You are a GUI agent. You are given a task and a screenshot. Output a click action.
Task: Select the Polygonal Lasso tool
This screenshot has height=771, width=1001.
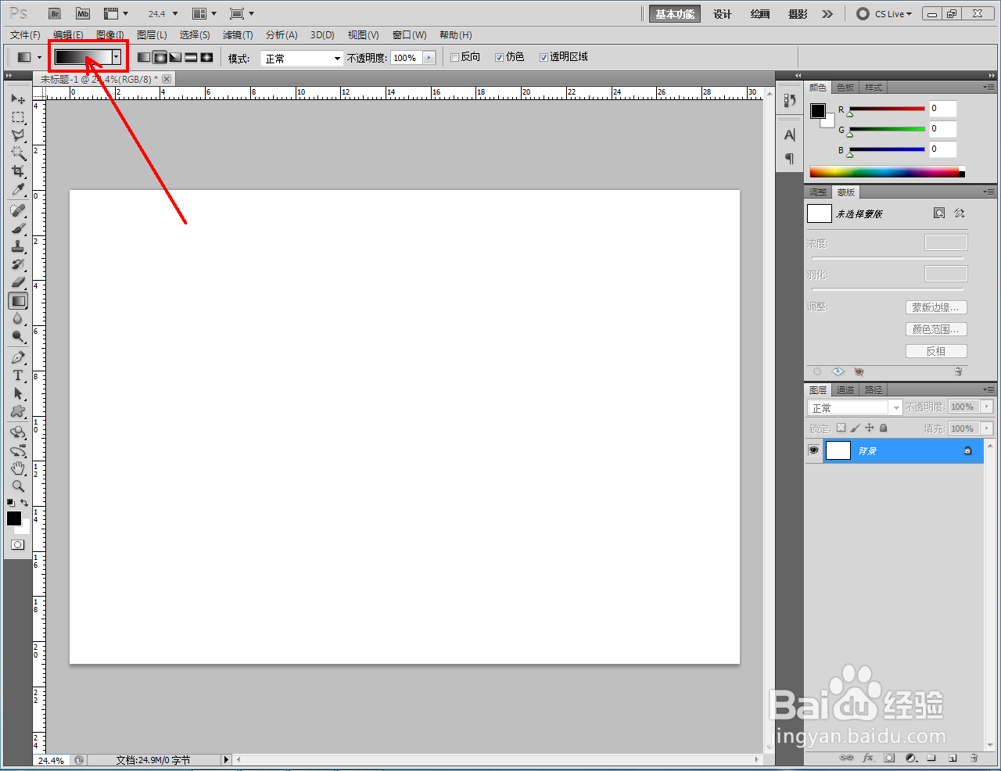(x=18, y=135)
